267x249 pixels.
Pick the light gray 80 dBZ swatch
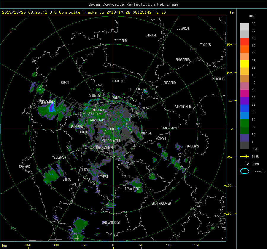244,27
